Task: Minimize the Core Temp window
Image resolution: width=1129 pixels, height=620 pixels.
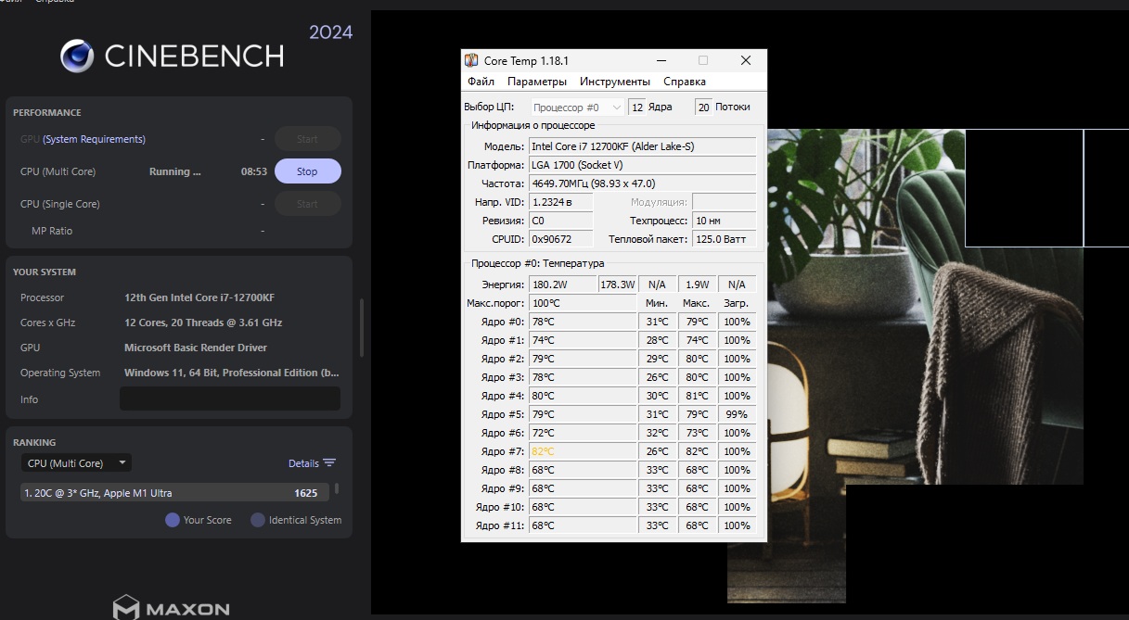Action: (661, 61)
